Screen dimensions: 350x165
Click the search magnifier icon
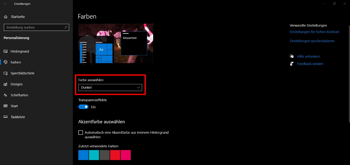pos(66,27)
